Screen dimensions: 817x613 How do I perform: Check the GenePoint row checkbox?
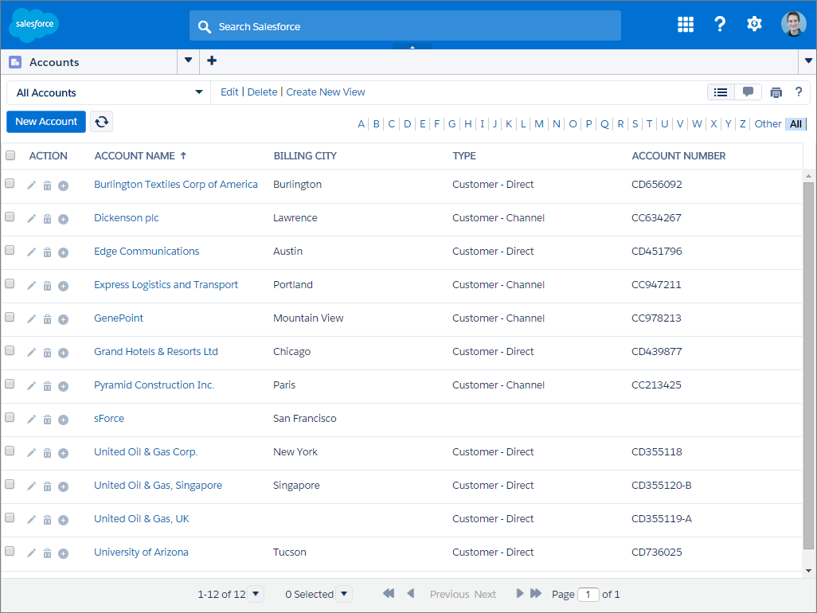pos(10,317)
